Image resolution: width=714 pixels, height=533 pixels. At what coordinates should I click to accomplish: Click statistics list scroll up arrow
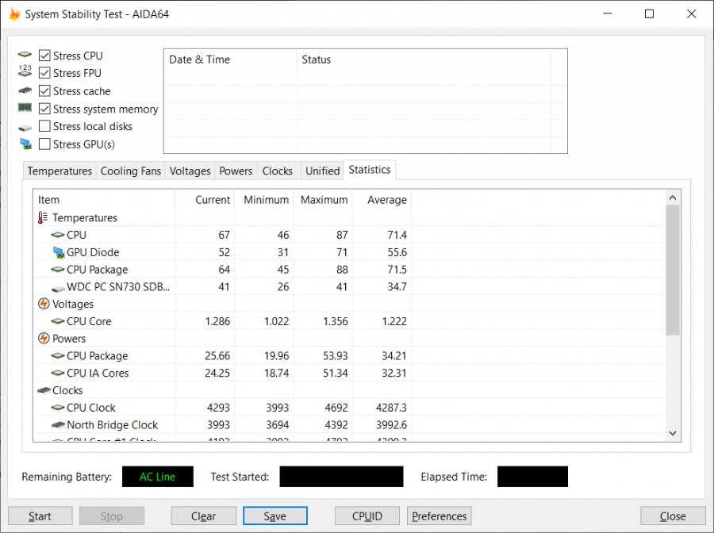click(673, 197)
